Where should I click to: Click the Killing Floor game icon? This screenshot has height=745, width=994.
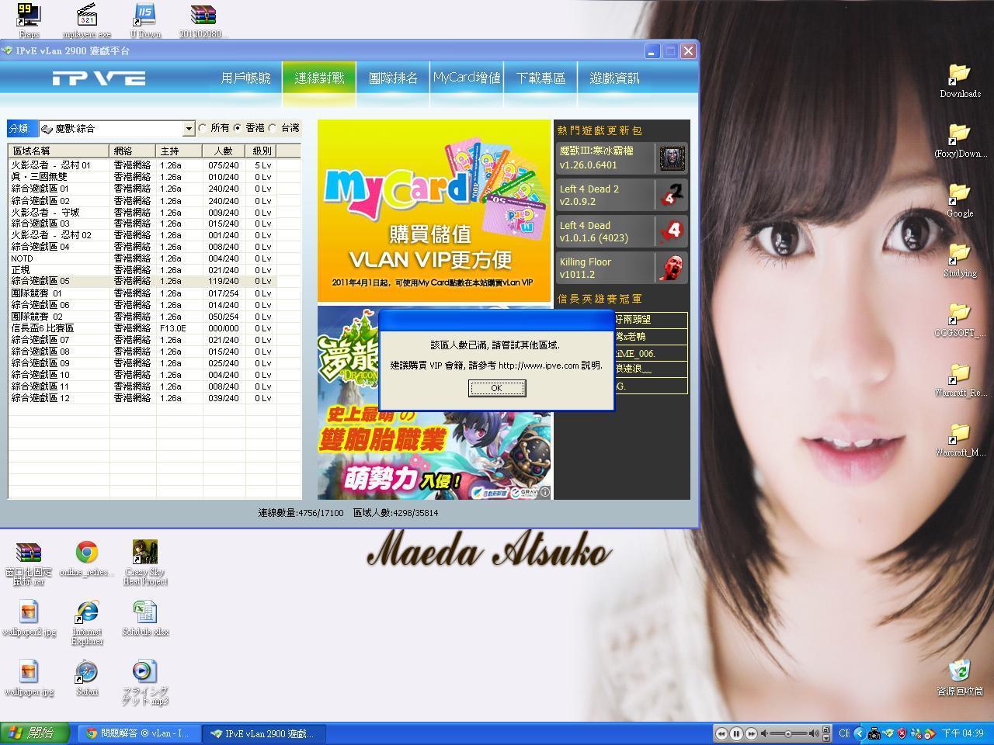[x=673, y=268]
